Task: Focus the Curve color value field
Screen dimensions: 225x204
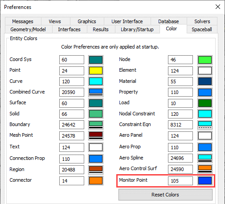Action: [72, 82]
